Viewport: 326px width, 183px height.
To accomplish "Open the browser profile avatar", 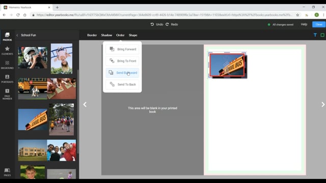I will pos(317,15).
